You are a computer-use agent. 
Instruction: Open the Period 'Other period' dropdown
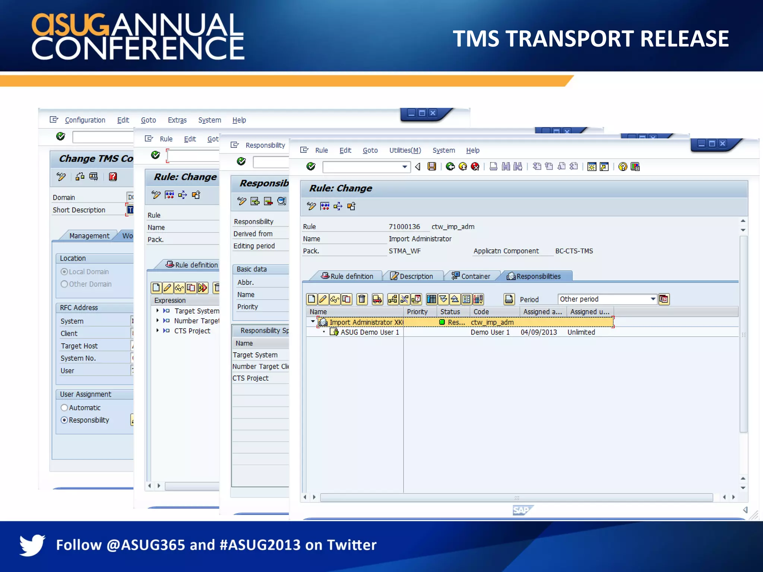[x=653, y=299]
